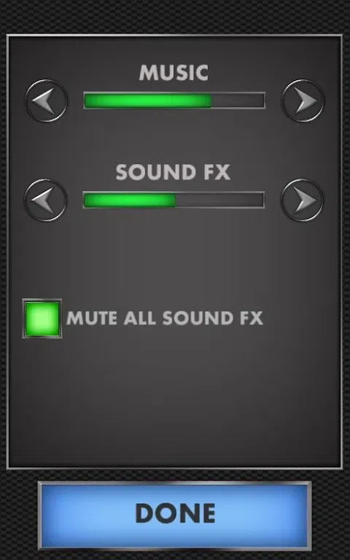Viewport: 350px width, 560px height.
Task: Click the green filled part of Music bar
Action: tap(148, 101)
